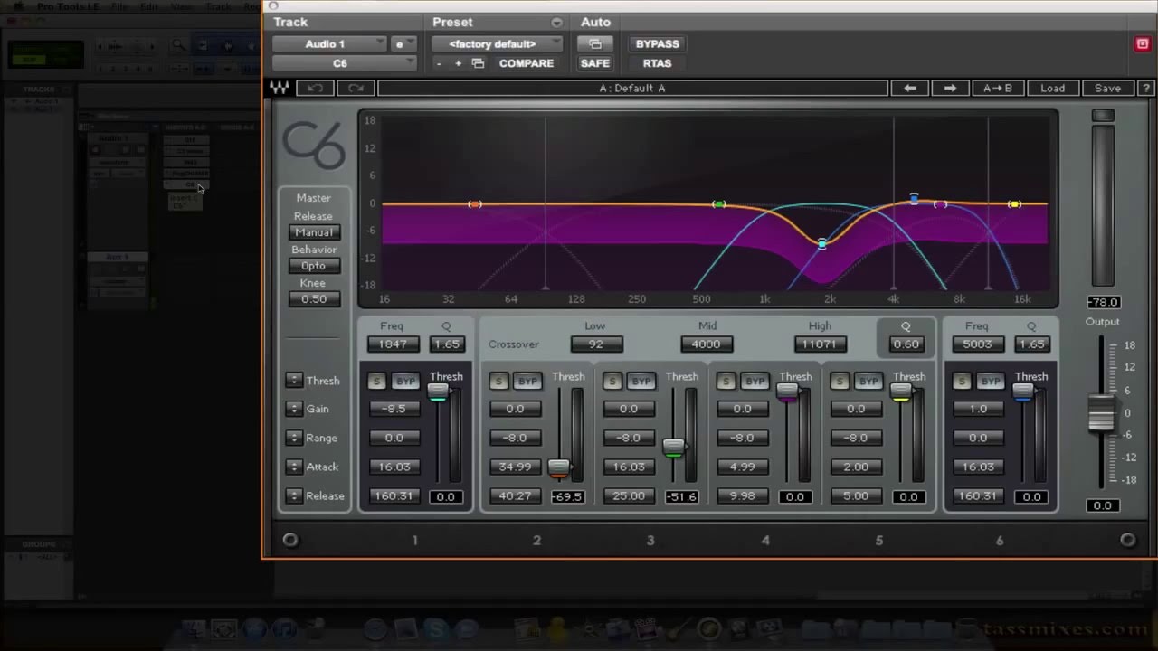Click the Preset menu header arrow
The image size is (1158, 651).
click(x=556, y=23)
